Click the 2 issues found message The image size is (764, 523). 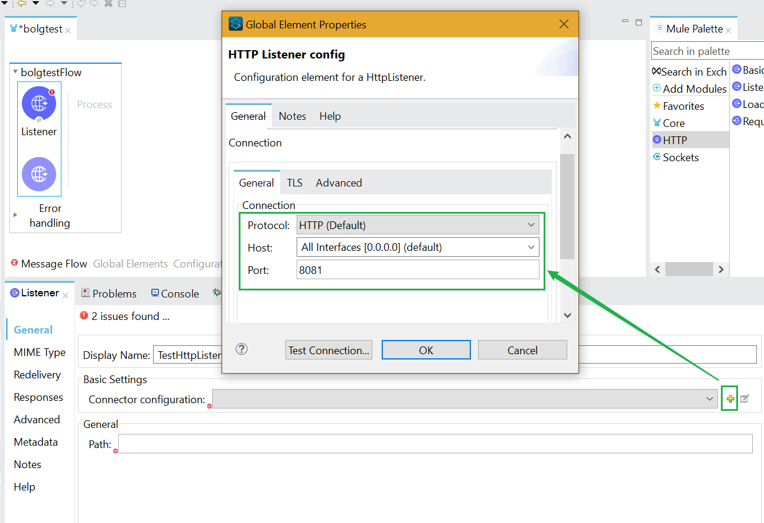(125, 316)
